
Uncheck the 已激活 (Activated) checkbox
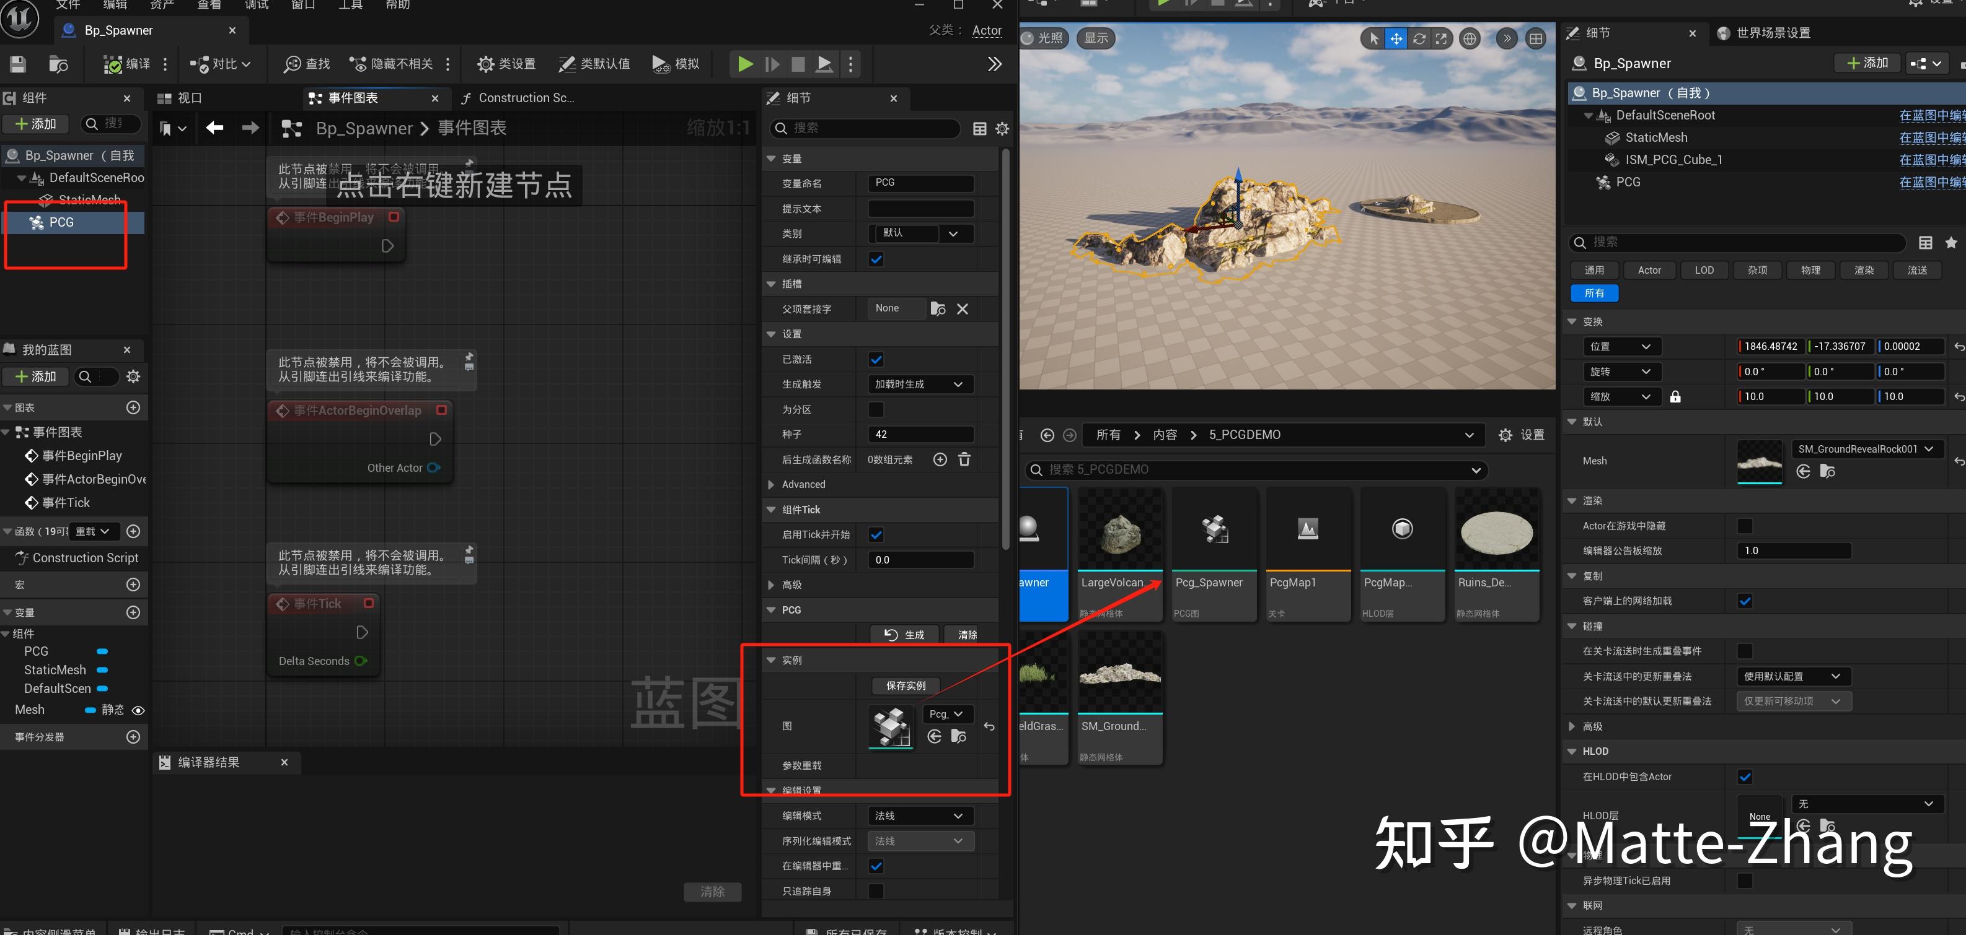tap(876, 359)
